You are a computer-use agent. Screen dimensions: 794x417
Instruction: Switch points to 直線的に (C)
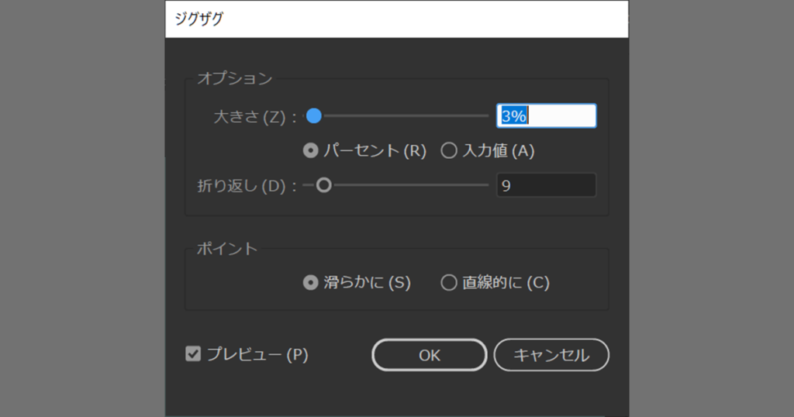pyautogui.click(x=448, y=283)
